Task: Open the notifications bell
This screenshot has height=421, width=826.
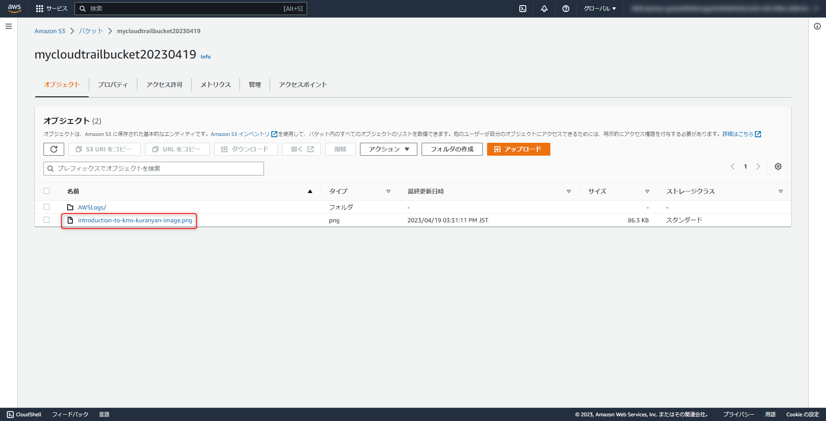Action: (544, 8)
